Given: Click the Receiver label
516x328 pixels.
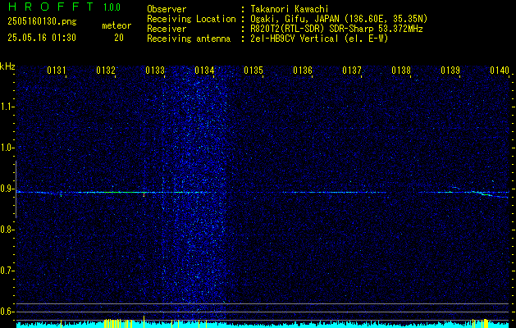Looking at the screenshot, I should tap(167, 29).
